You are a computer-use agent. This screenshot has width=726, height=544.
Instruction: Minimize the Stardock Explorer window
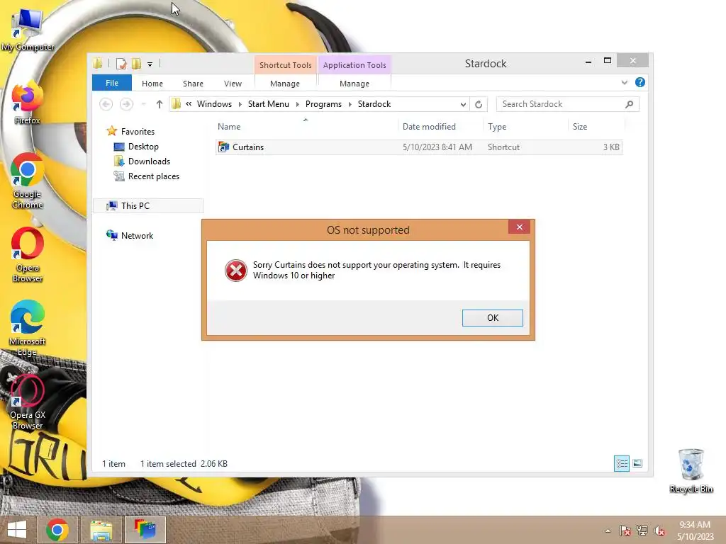coord(588,61)
